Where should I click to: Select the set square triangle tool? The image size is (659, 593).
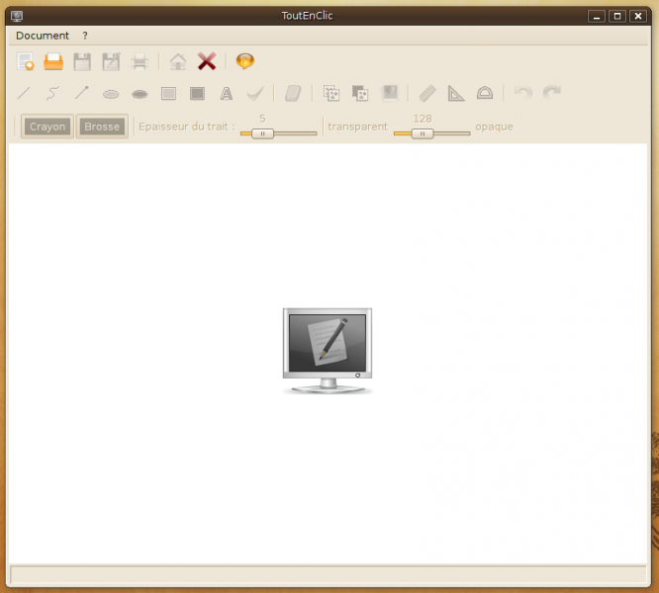coord(456,93)
